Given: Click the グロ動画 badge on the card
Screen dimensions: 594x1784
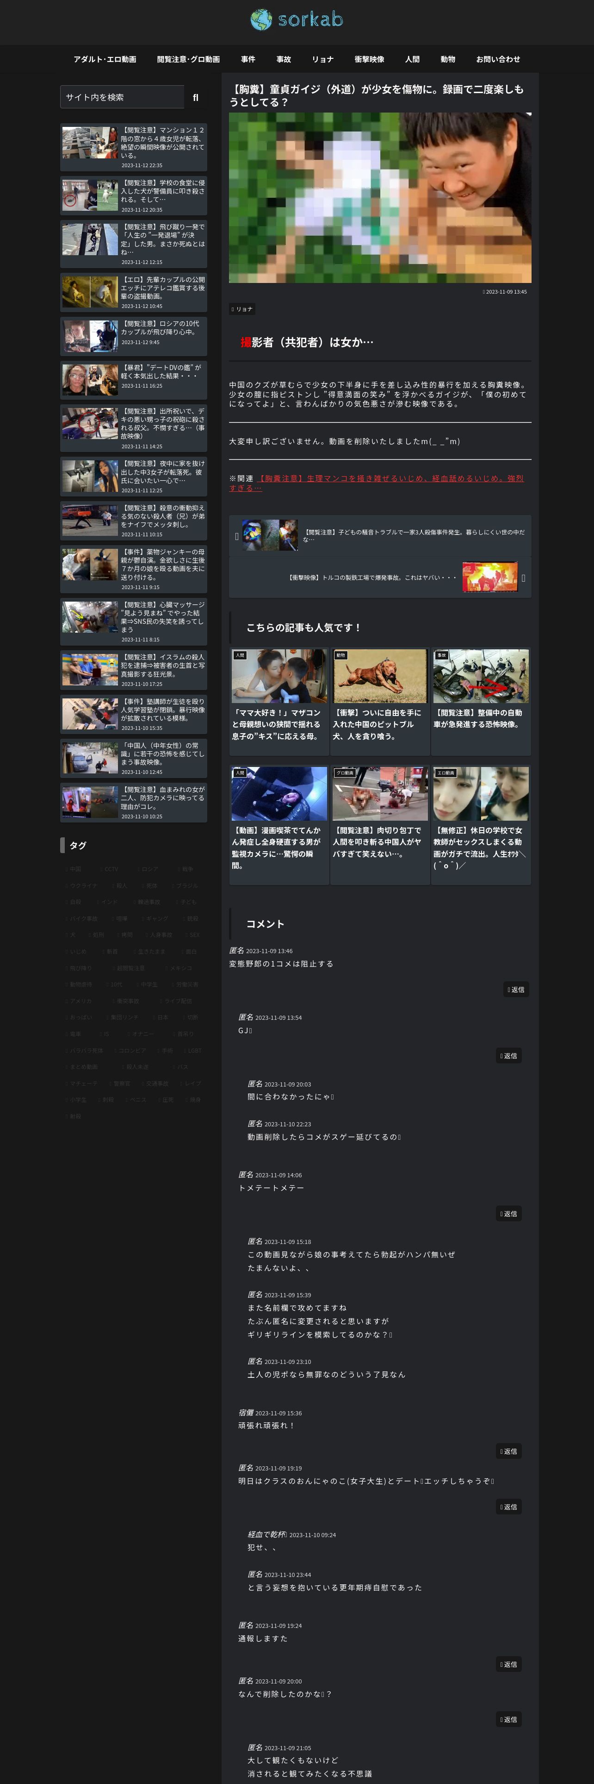Looking at the screenshot, I should point(345,773).
